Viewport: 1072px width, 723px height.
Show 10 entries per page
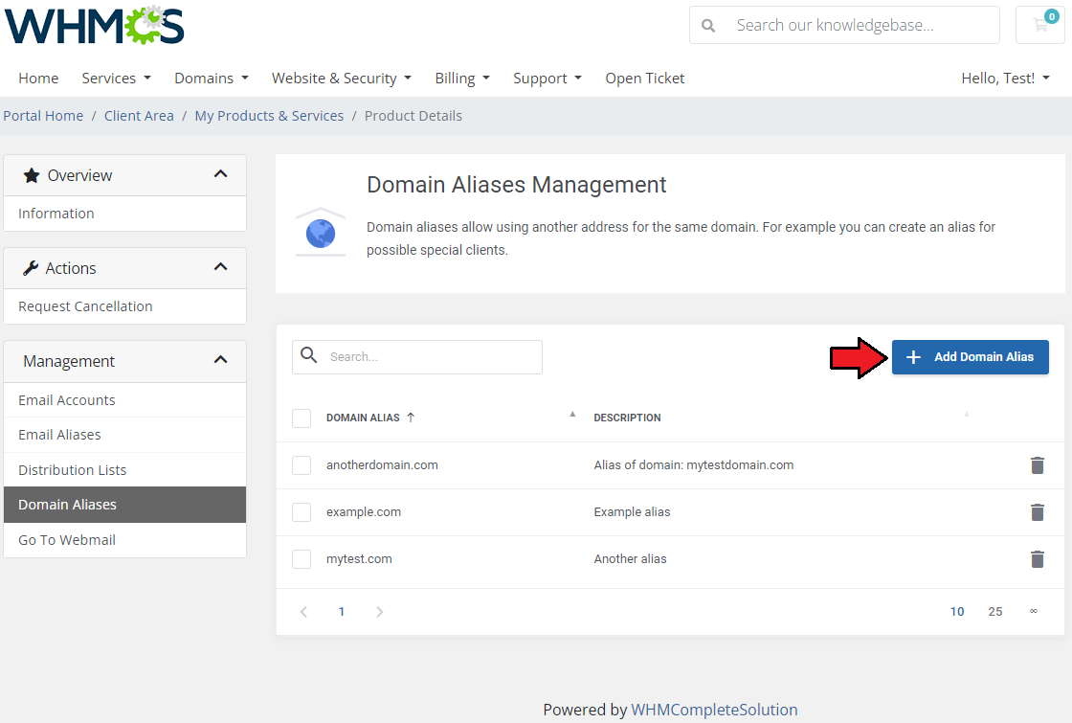click(957, 612)
